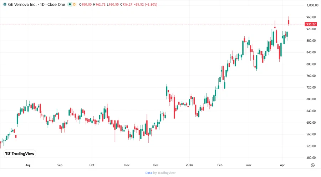The height and width of the screenshot is (177, 321).
Task: Click the 800.00 price axis label
Action: pyautogui.click(x=311, y=64)
